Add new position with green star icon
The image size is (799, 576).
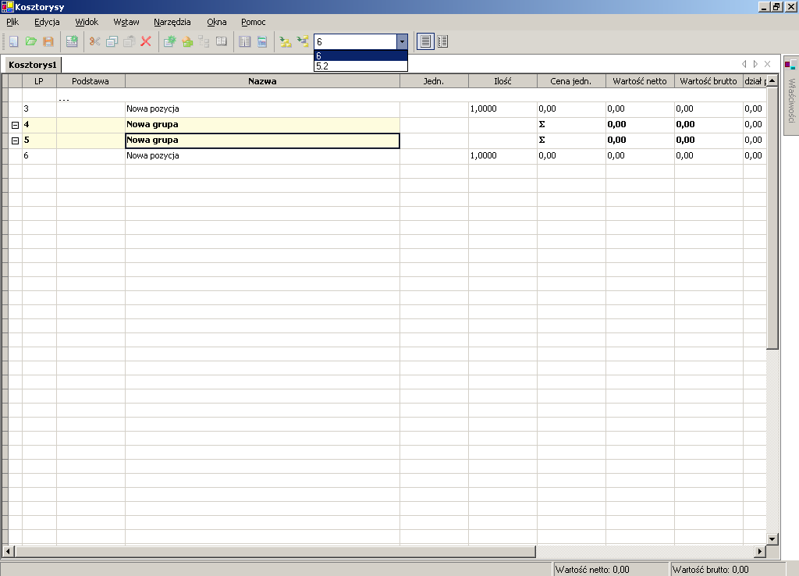coord(169,42)
